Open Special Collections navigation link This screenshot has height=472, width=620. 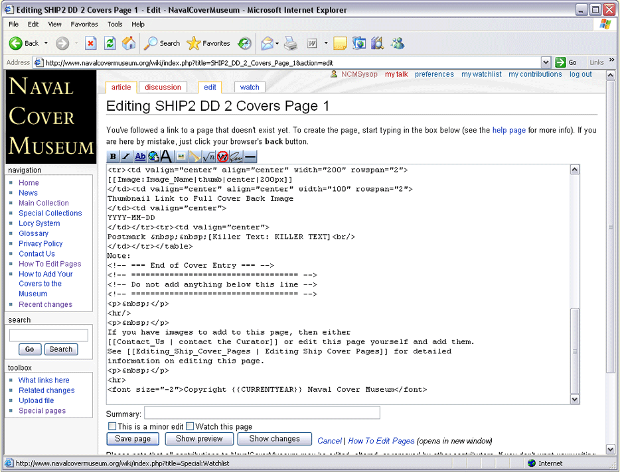pos(50,213)
